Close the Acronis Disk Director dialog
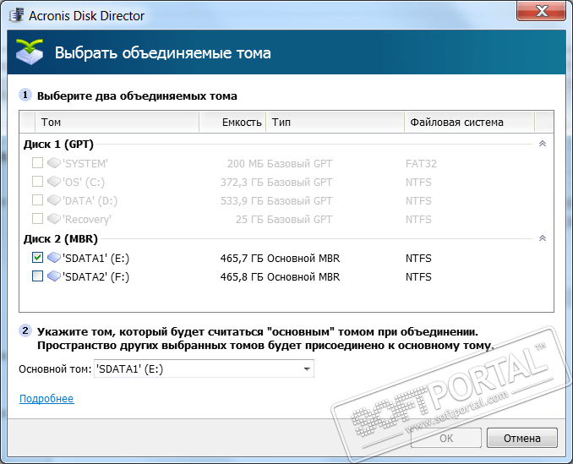573x464 pixels. 541,11
